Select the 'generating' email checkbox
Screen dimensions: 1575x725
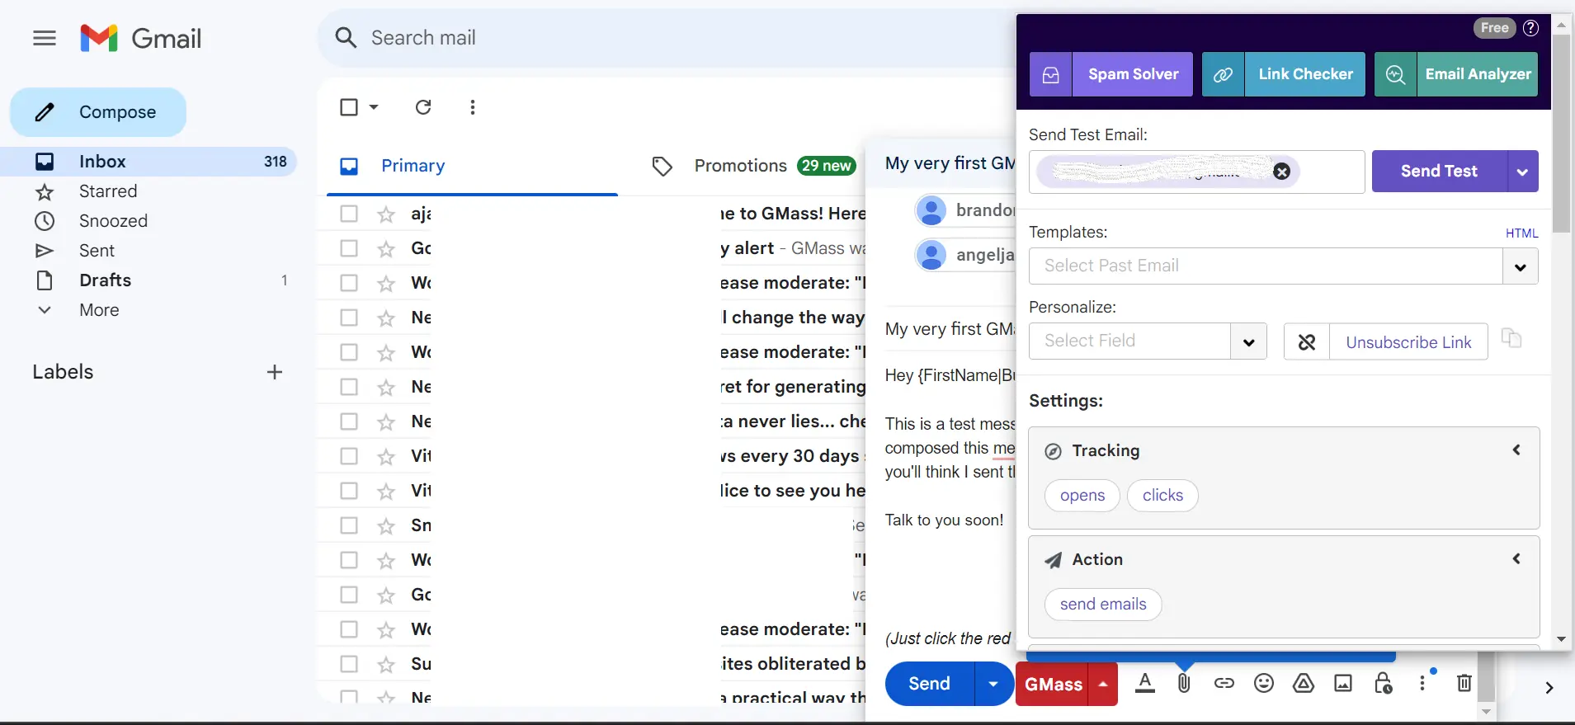pyautogui.click(x=349, y=387)
